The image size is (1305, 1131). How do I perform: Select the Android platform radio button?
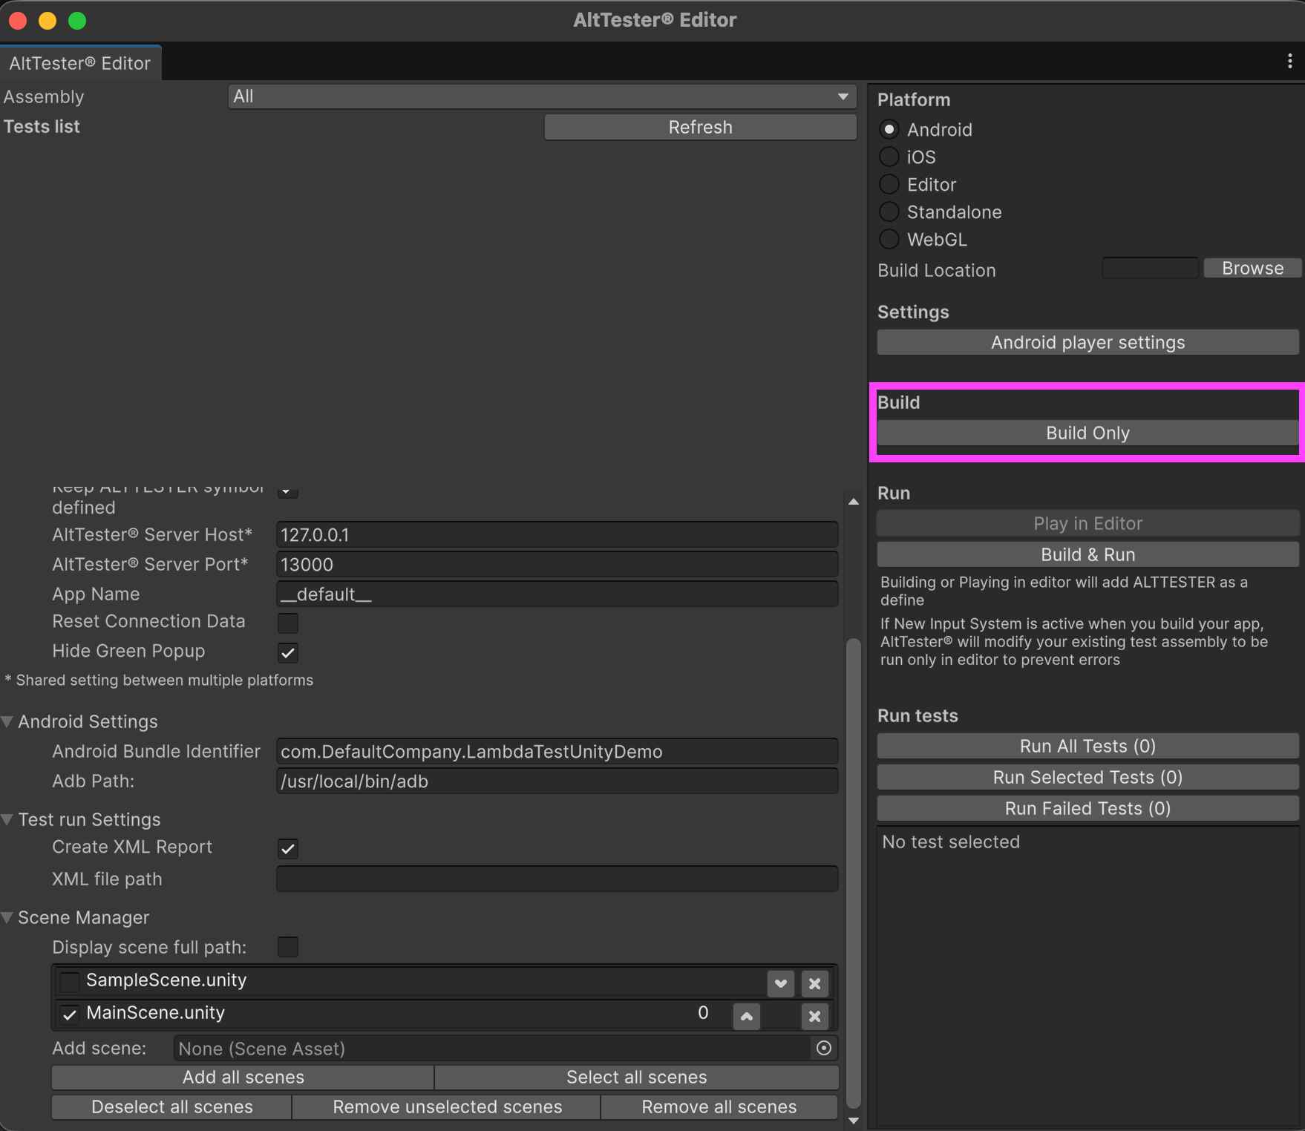889,129
